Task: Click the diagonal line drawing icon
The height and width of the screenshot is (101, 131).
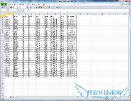Action: (59, 7)
